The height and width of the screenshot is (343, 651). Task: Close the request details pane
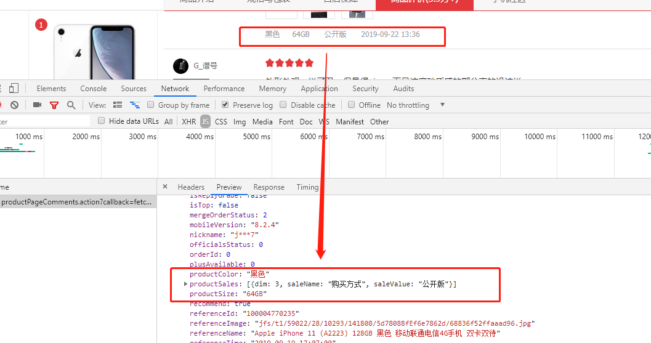coord(165,187)
